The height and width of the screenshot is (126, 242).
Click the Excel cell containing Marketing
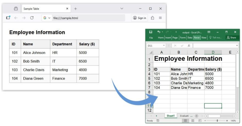[x=196, y=83]
